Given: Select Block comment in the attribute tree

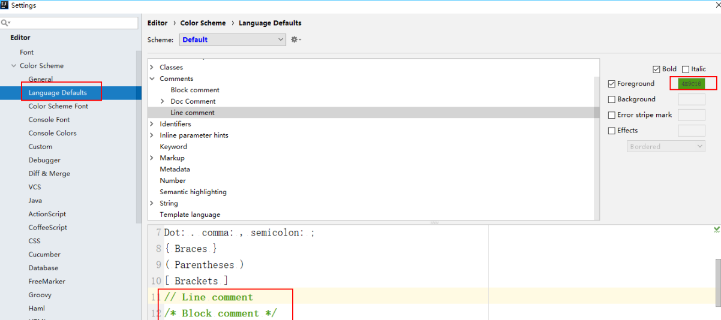Looking at the screenshot, I should (195, 90).
